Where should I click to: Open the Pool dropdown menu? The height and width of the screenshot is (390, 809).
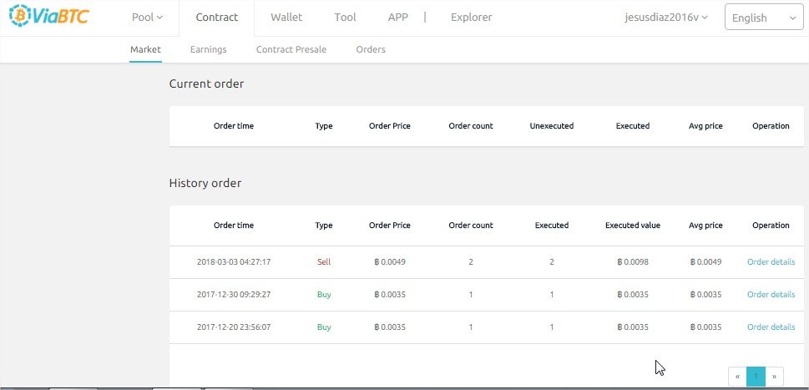click(147, 17)
